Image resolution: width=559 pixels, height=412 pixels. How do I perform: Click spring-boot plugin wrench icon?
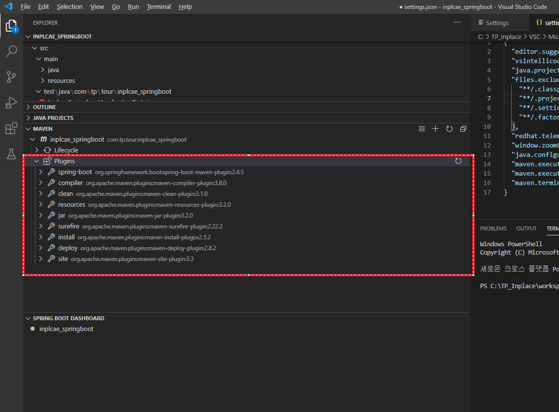pyautogui.click(x=51, y=172)
